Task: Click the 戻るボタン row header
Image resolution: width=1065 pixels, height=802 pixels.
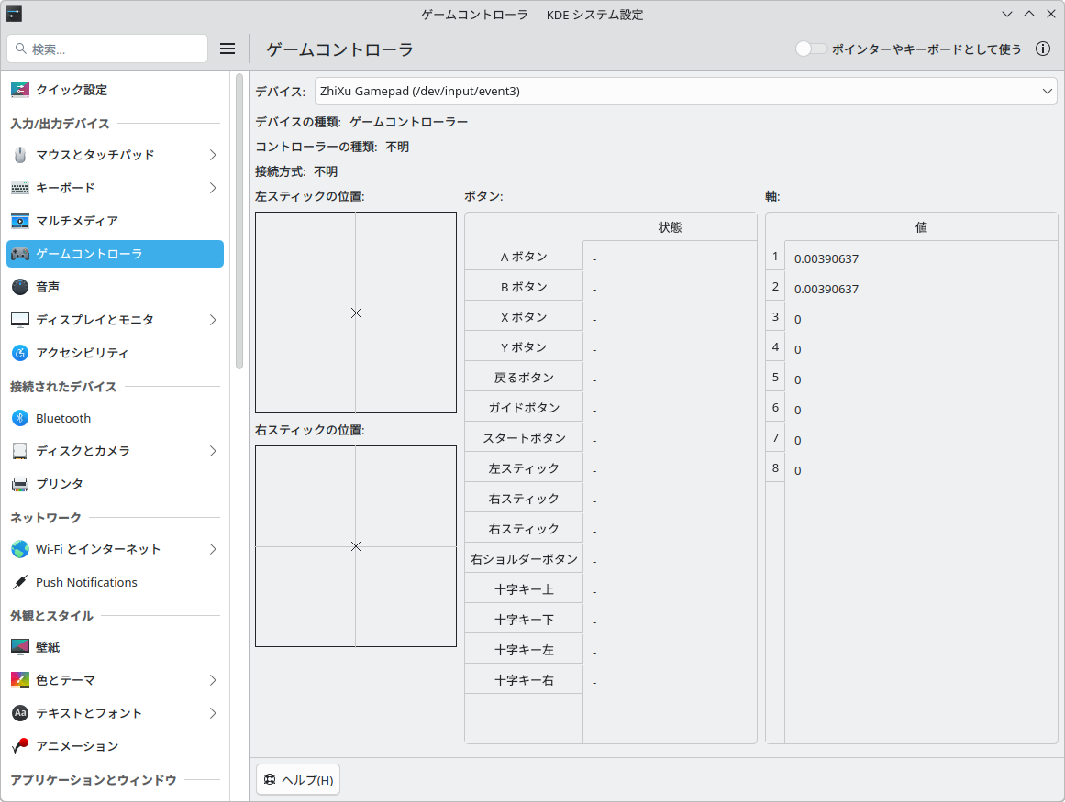Action: (524, 378)
